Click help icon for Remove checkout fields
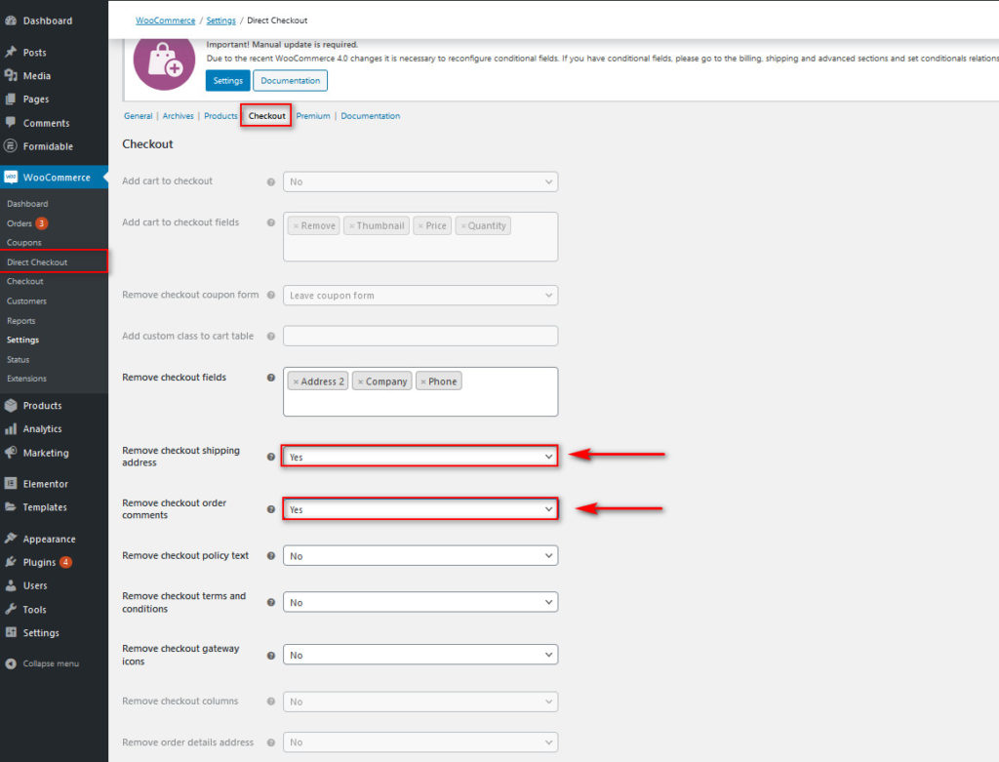 pyautogui.click(x=271, y=378)
